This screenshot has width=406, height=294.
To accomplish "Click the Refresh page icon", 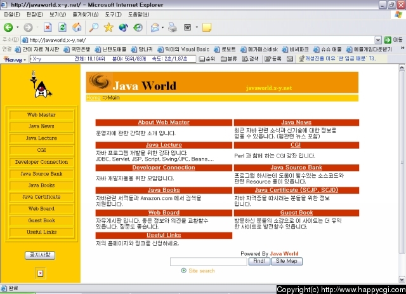I will (62, 27).
